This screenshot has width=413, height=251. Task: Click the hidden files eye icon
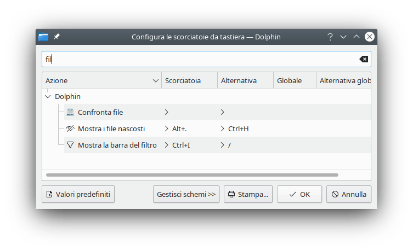point(70,129)
